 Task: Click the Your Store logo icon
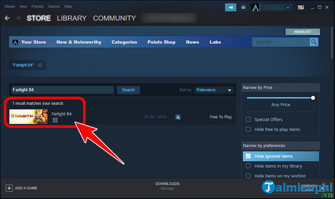click(15, 42)
